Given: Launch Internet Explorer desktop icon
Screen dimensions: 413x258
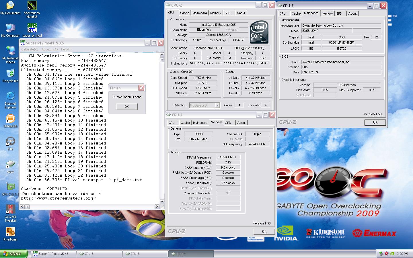Looking at the screenshot, I should click(10, 100).
